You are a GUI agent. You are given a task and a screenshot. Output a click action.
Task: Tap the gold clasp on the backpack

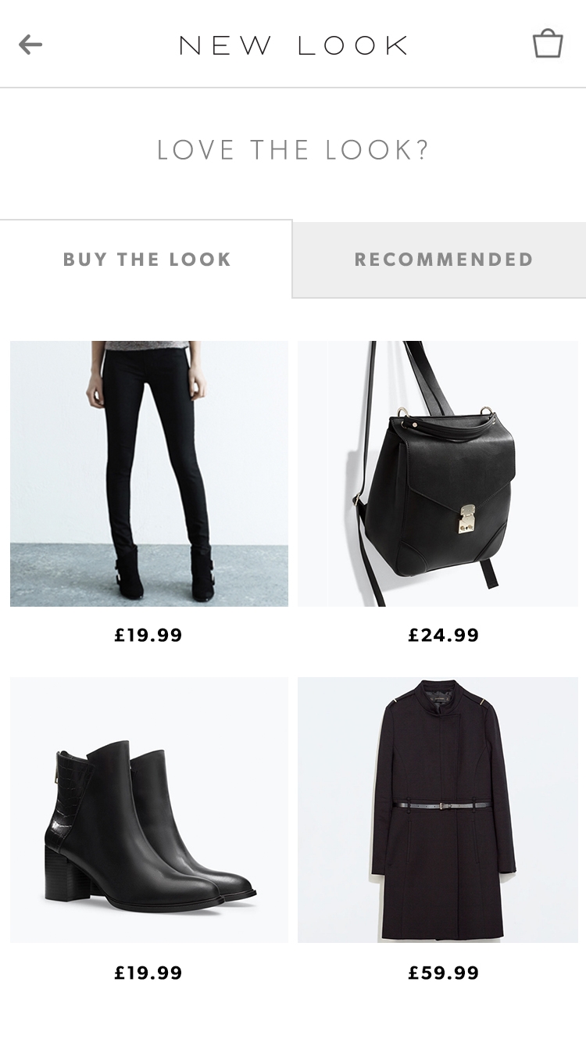tap(467, 519)
